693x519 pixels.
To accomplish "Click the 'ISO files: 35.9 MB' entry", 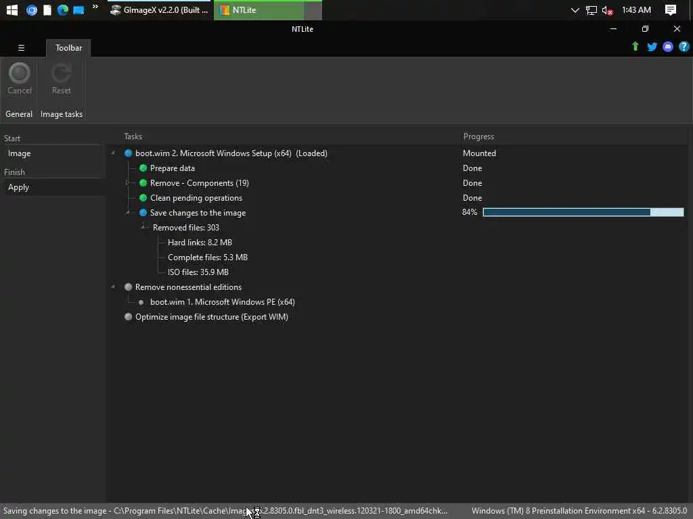I will pyautogui.click(x=198, y=272).
